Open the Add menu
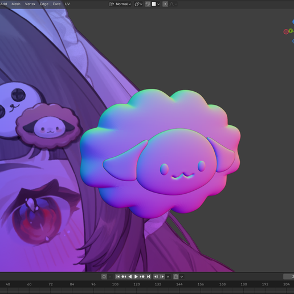Viewport: 294px width, 294px height. tap(3, 4)
